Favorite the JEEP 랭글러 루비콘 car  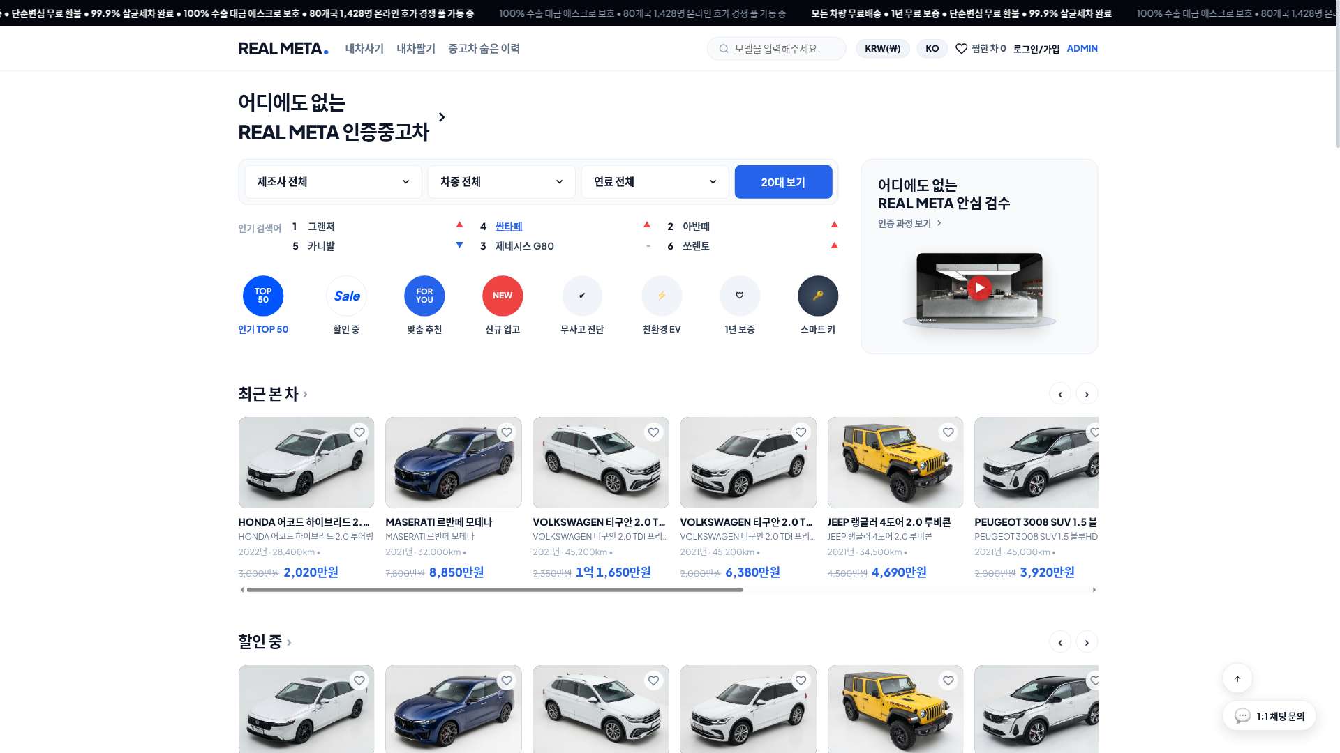tap(948, 432)
